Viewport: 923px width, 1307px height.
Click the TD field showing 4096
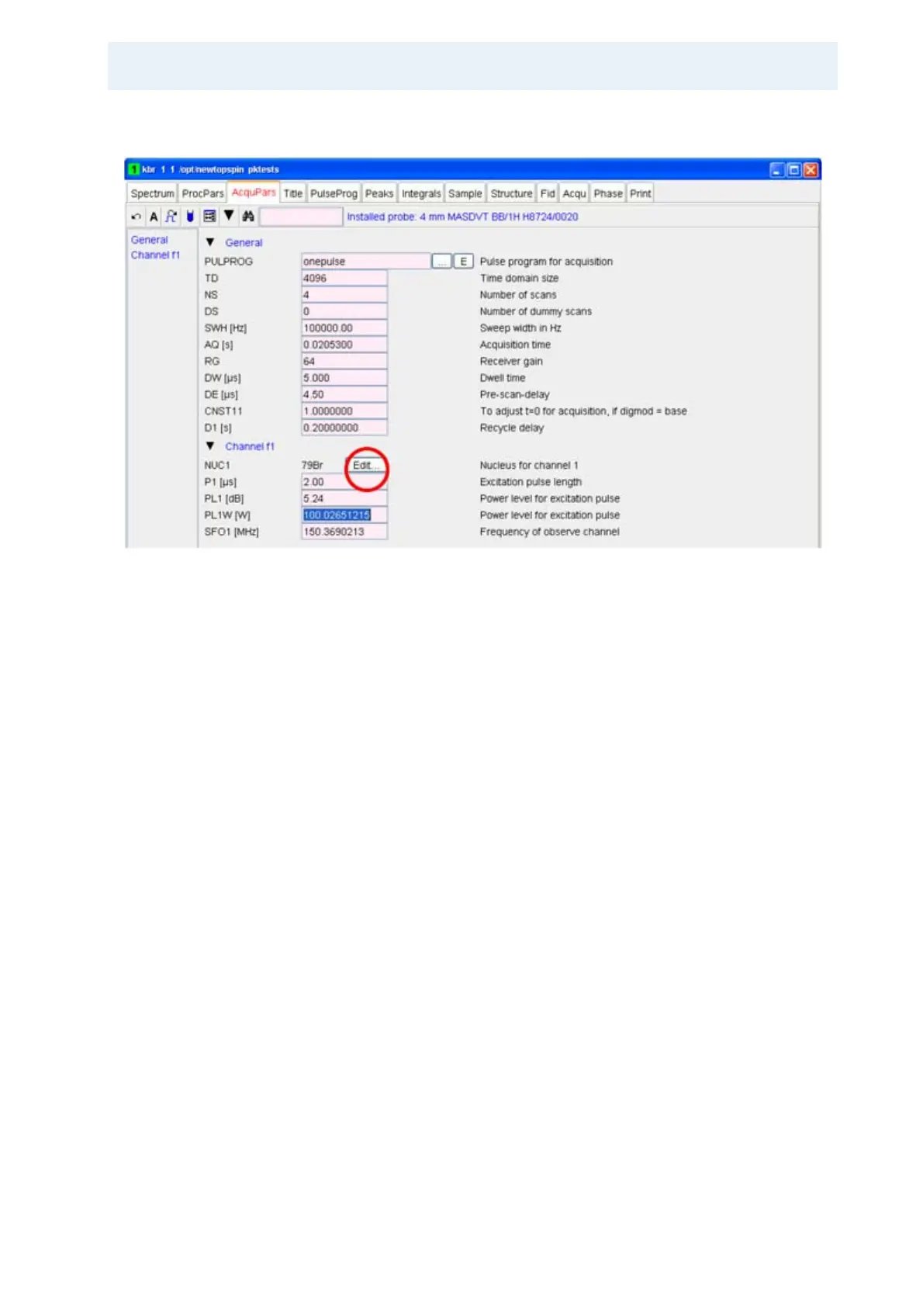tap(344, 278)
